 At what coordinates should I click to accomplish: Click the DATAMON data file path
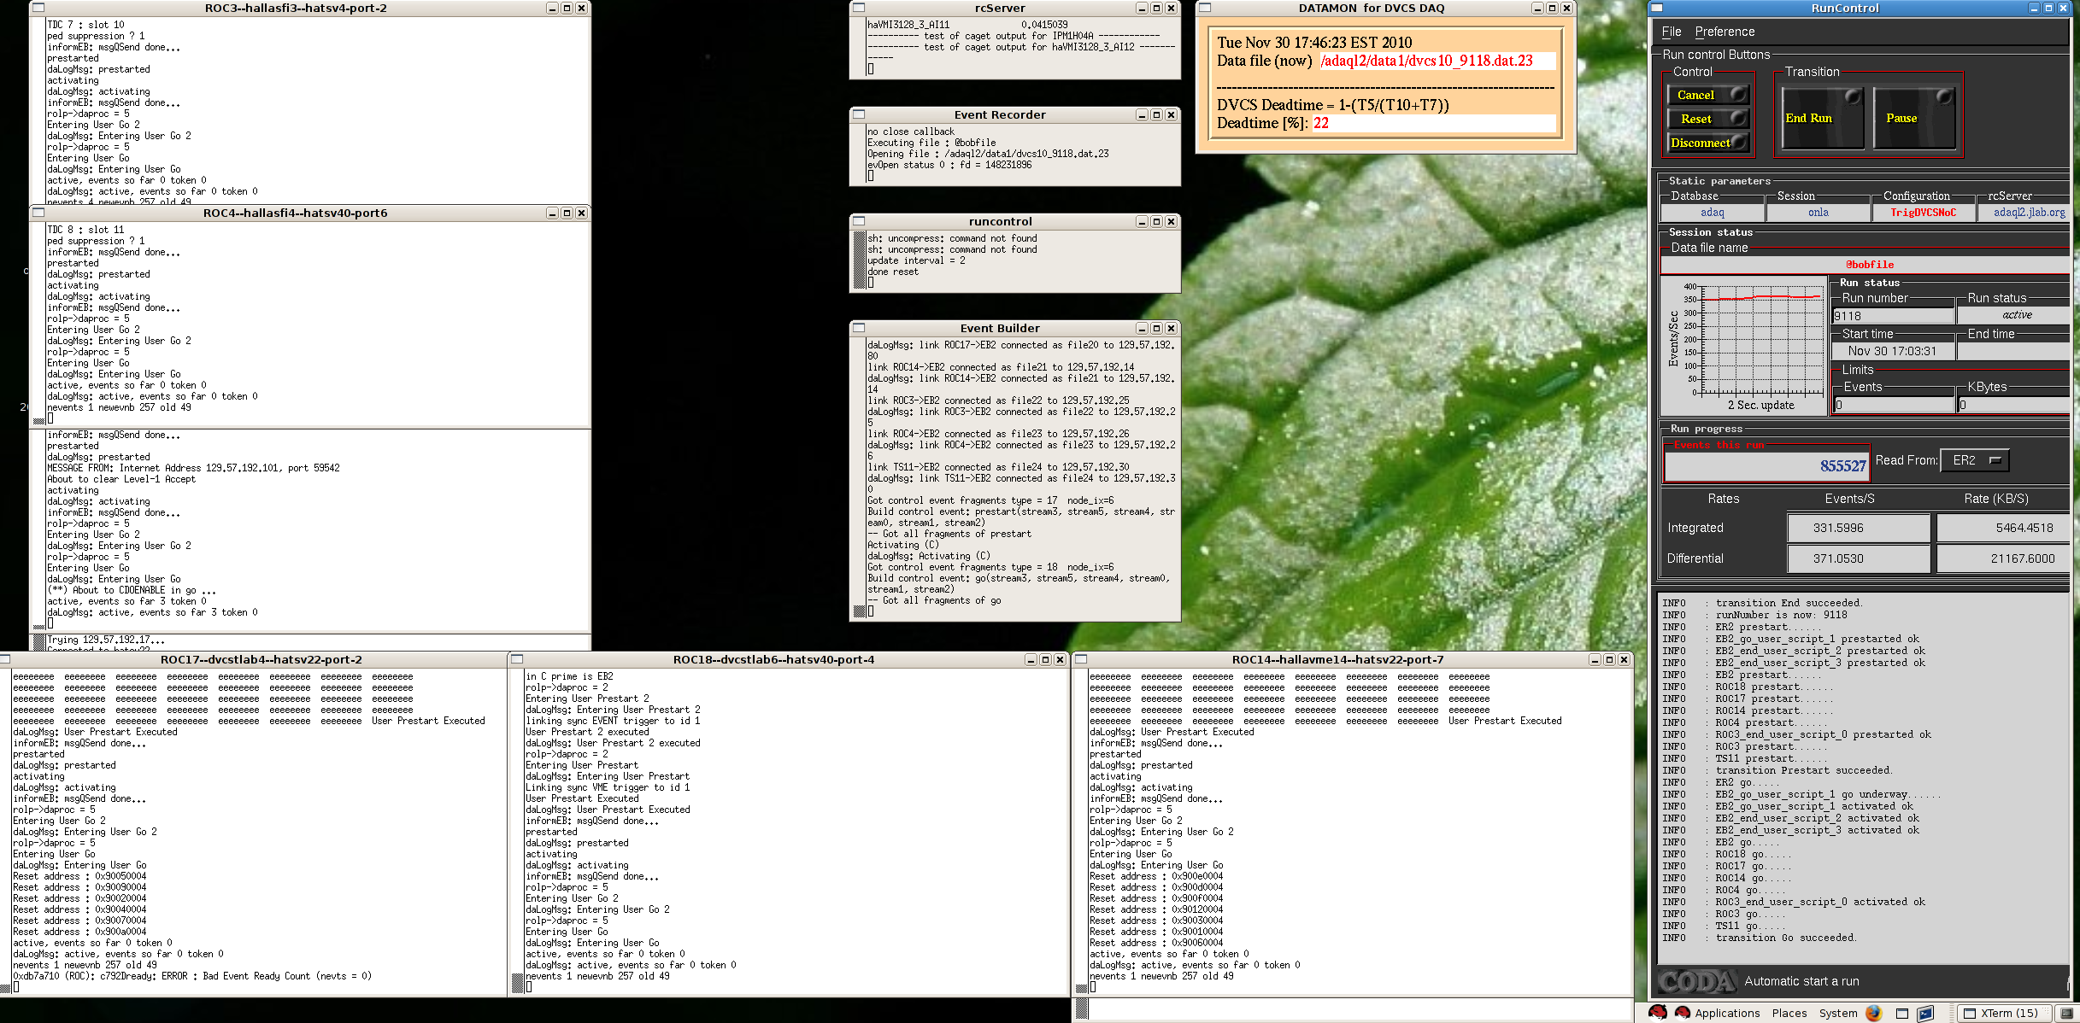(1426, 61)
